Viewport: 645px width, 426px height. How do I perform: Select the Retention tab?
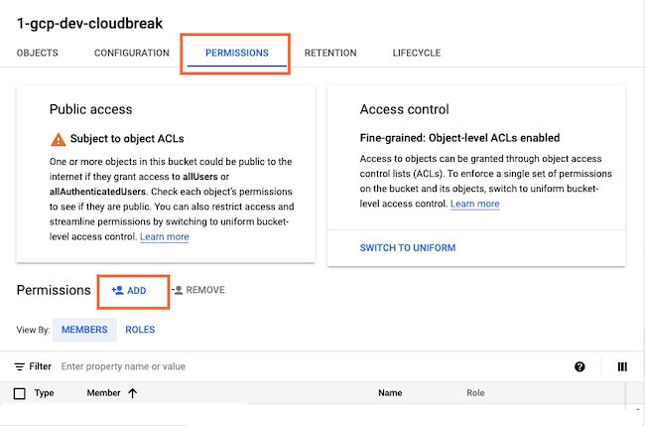click(x=330, y=53)
